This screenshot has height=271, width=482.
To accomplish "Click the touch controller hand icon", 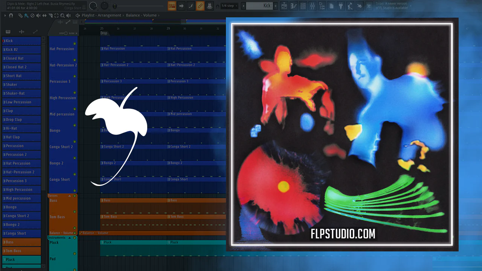I will coord(360,6).
